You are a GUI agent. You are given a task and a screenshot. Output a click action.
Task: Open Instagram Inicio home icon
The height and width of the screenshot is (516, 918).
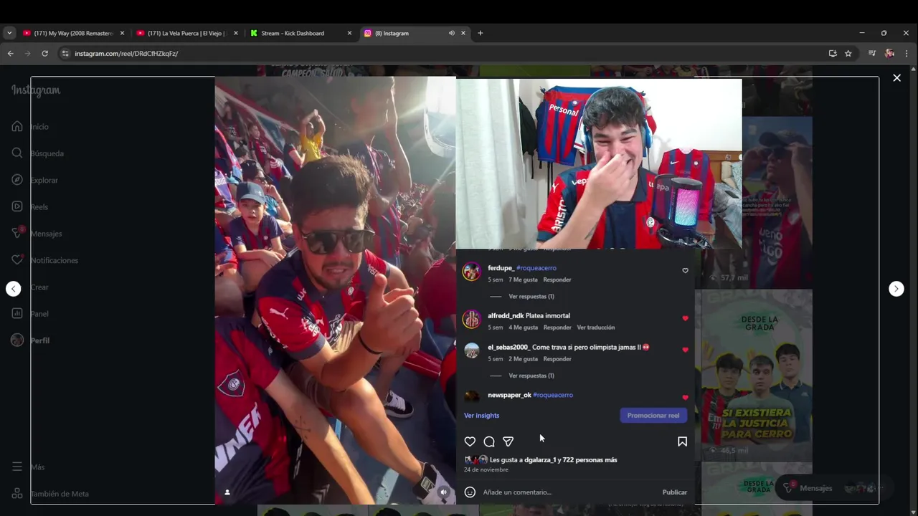pos(17,126)
